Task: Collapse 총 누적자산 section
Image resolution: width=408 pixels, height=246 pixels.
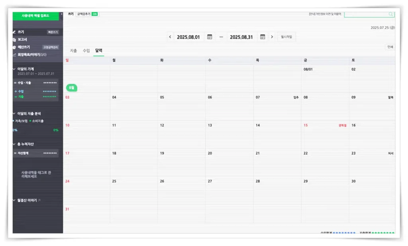Action: [14, 144]
